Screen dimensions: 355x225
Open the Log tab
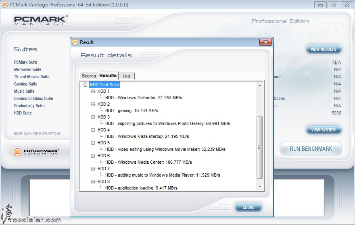point(126,76)
